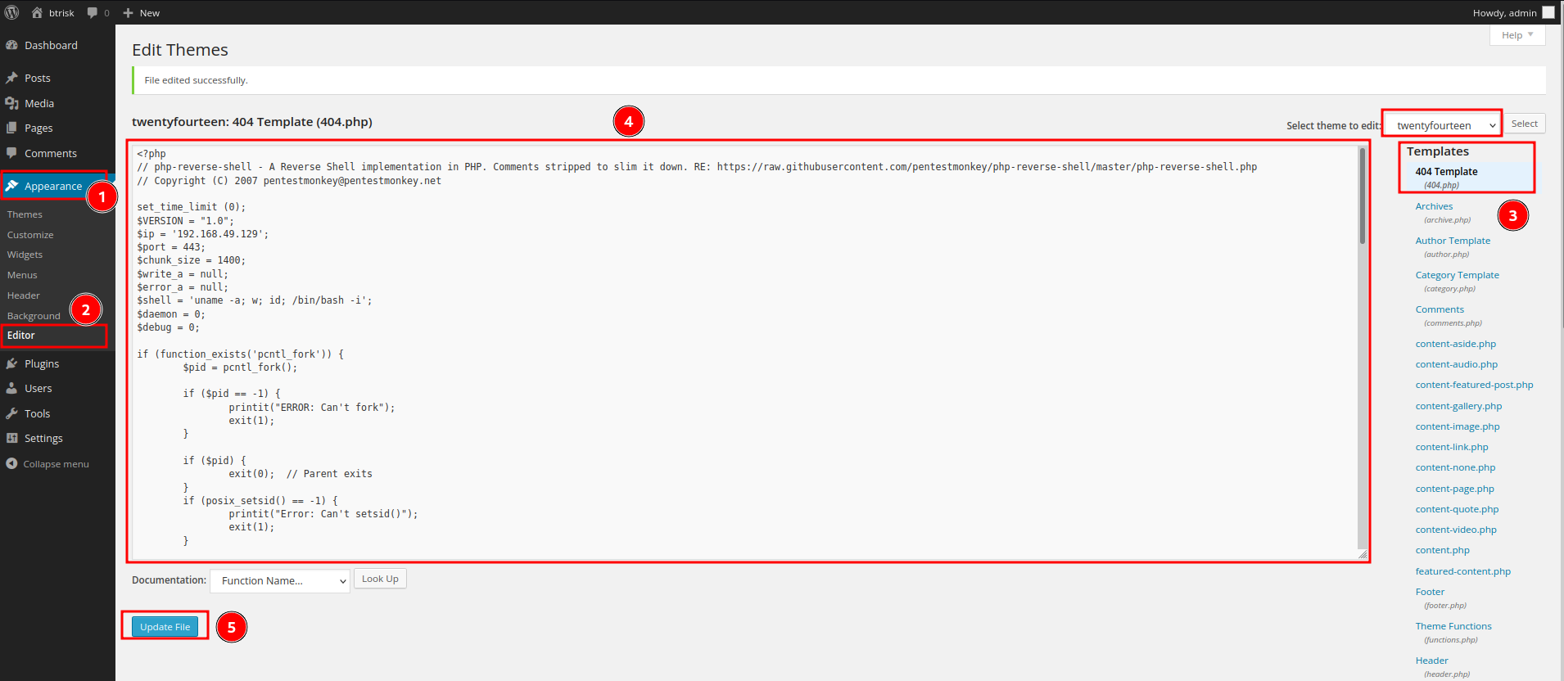Screen dimensions: 1564x681
Task: Open the Category Template link
Action: [1457, 275]
